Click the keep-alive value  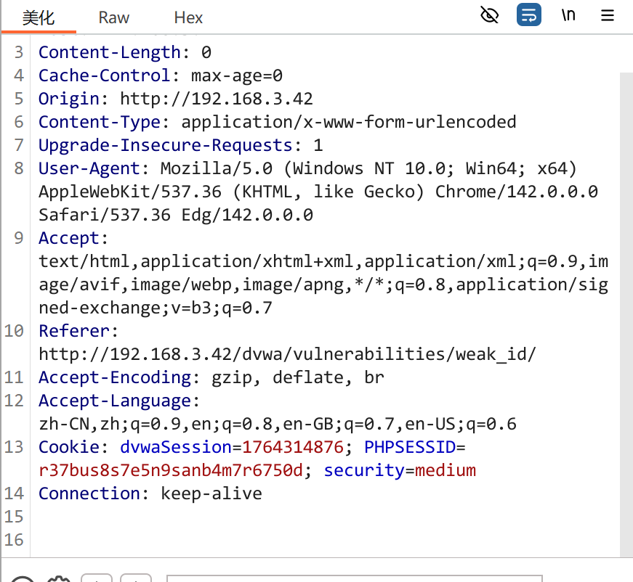pos(211,493)
